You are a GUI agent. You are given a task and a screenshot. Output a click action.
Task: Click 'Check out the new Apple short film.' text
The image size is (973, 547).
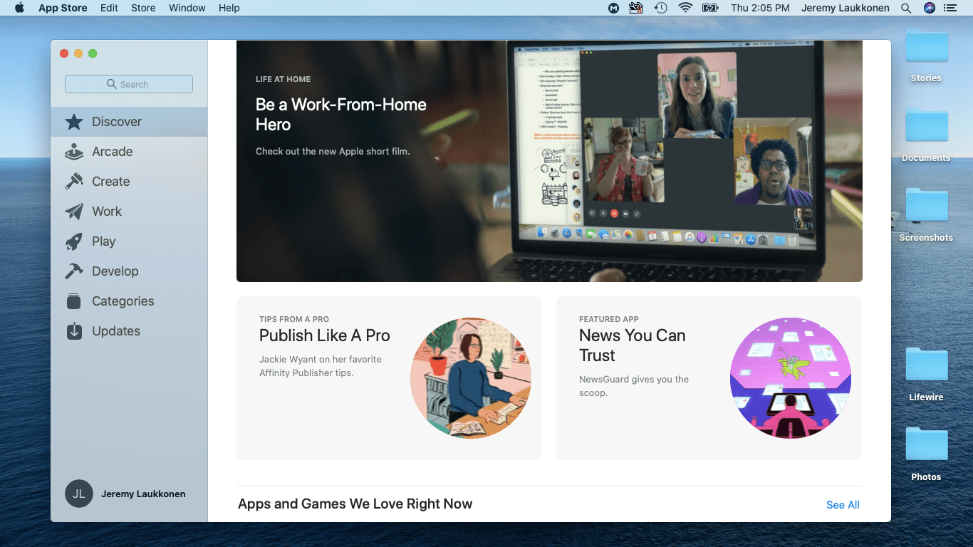click(333, 151)
